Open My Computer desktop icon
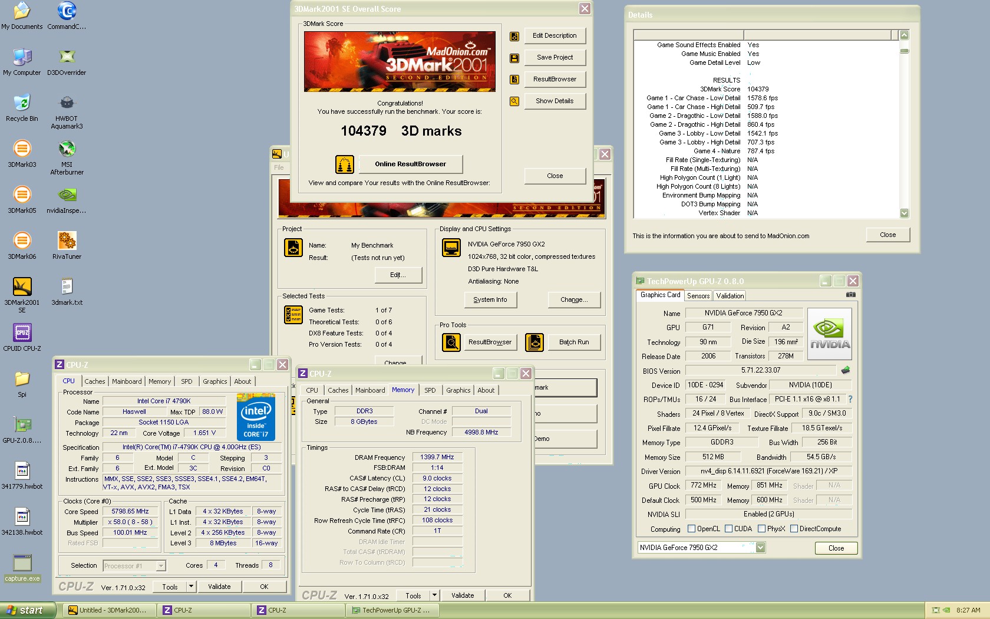 point(22,62)
